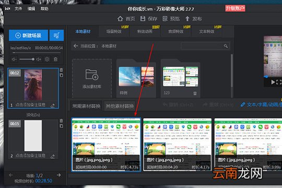Click the music playlist icon button
This screenshot has width=282, height=188.
click(x=56, y=36)
